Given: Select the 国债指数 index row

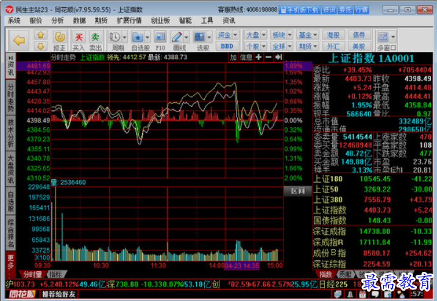Looking at the screenshot, I should [372, 221].
